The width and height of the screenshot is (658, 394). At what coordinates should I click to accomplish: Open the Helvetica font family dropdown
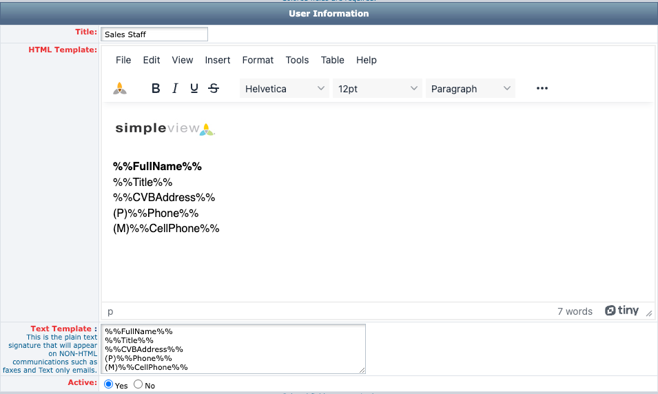coord(284,89)
